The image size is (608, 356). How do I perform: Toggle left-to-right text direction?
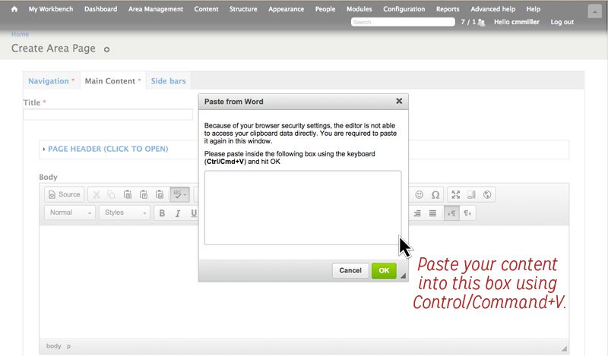pos(451,213)
